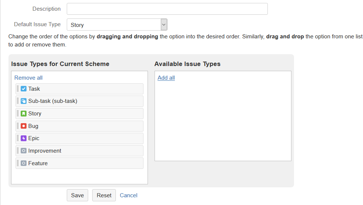The width and height of the screenshot is (363, 205).
Task: Click the gray Improvement issue icon
Action: (24, 151)
